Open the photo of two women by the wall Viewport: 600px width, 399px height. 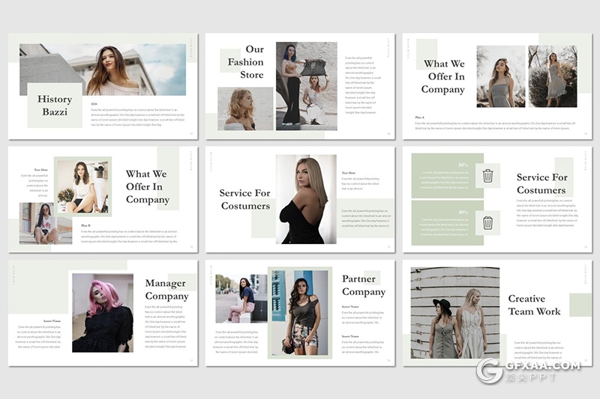point(454,313)
